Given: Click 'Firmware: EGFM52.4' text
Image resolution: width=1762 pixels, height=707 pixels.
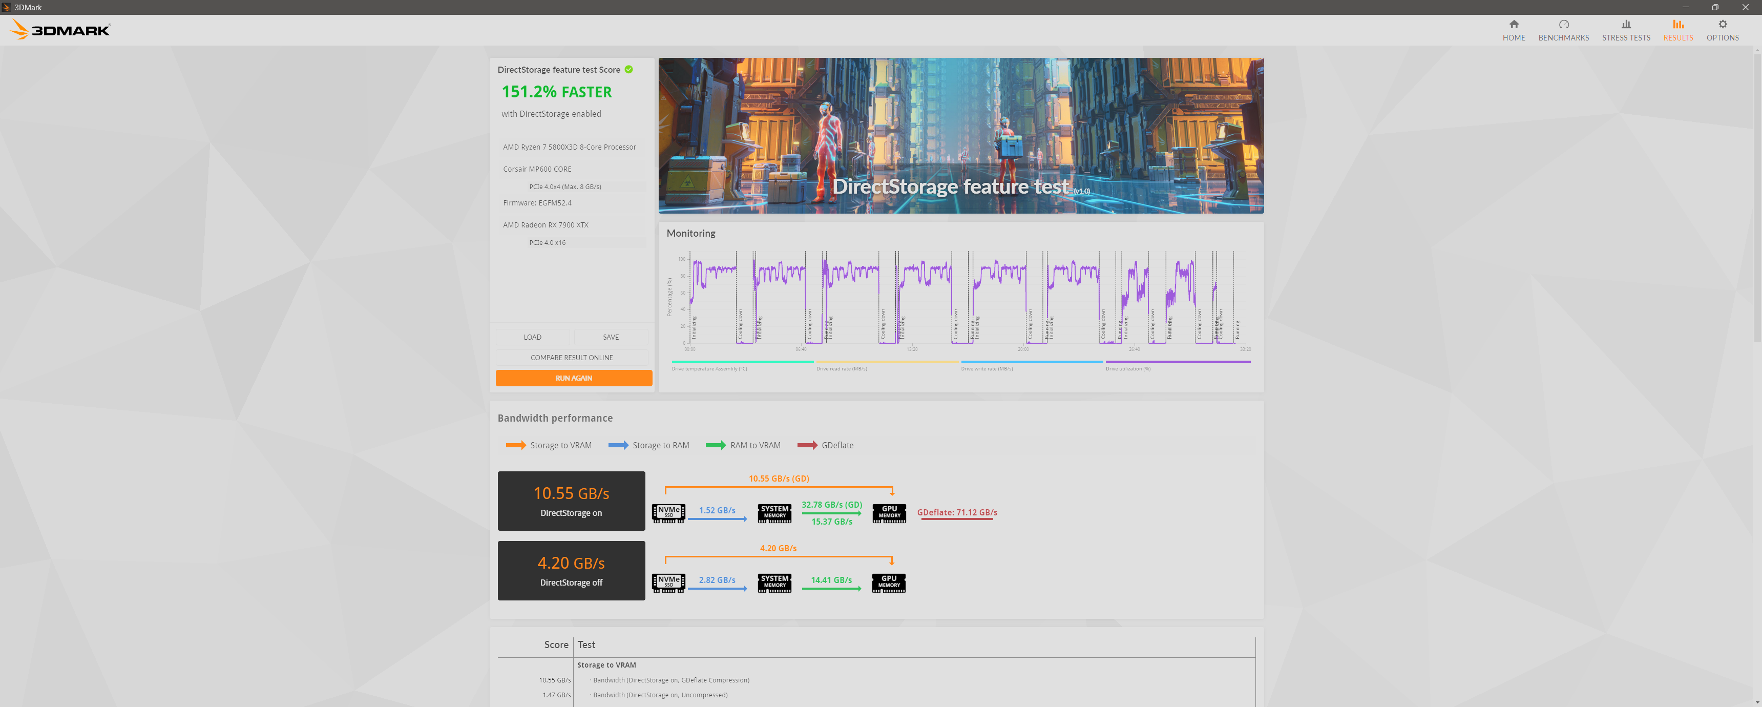Looking at the screenshot, I should point(537,202).
